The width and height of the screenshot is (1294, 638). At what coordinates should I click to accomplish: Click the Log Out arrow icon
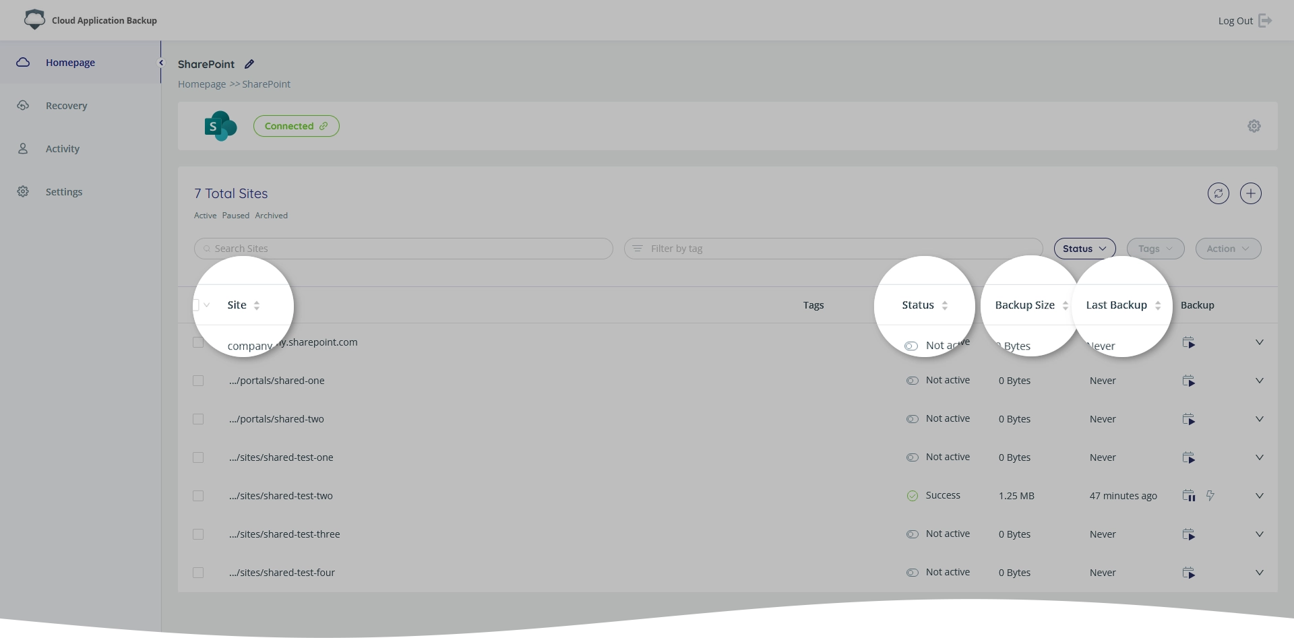point(1265,21)
